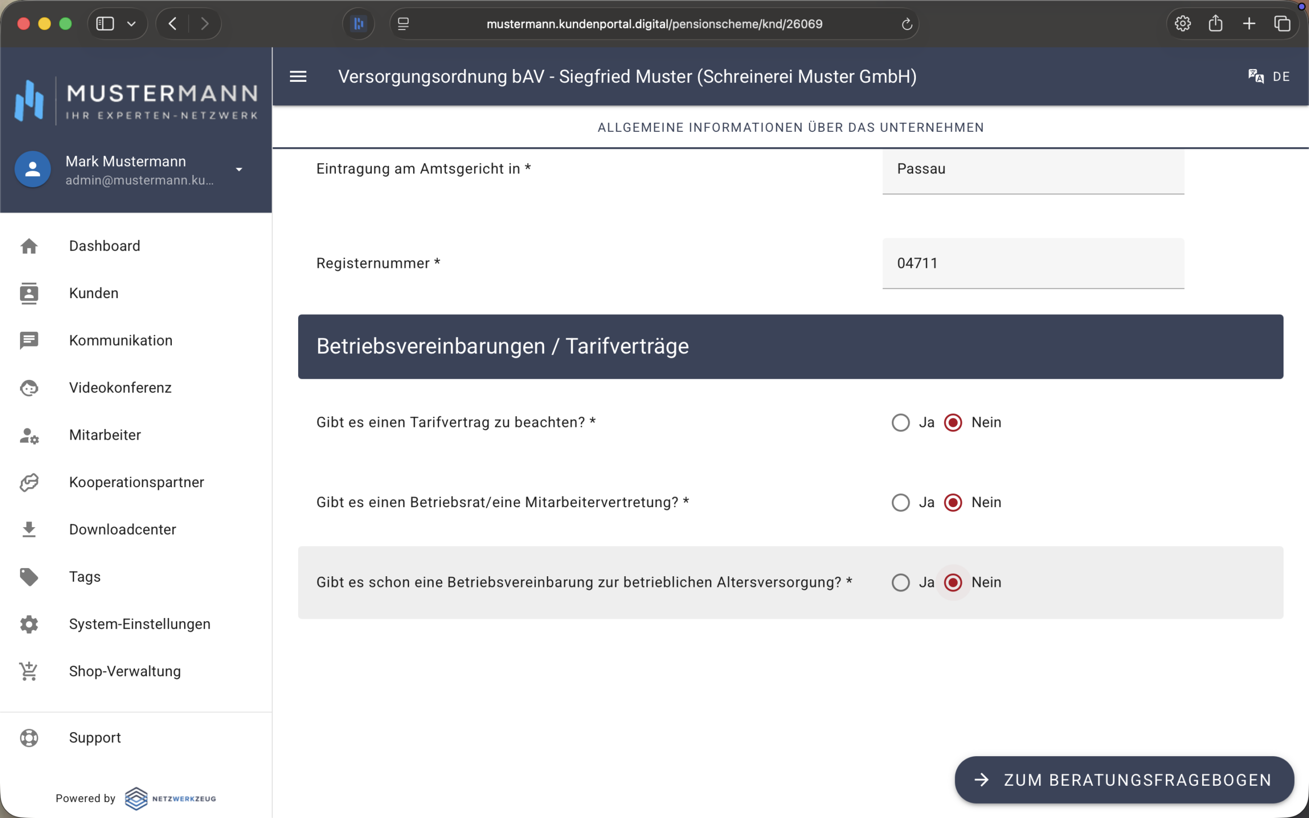The image size is (1309, 818).
Task: Click the Support lifebuoy icon
Action: [x=29, y=738]
